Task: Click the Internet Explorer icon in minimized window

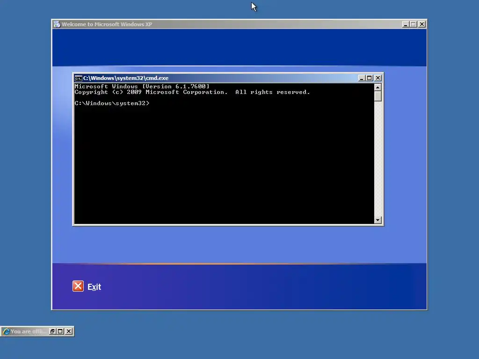Action: click(x=6, y=331)
